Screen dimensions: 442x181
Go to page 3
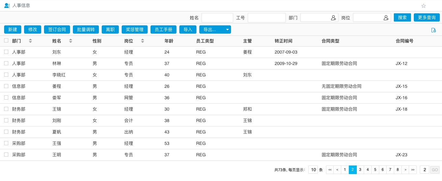point(360,170)
